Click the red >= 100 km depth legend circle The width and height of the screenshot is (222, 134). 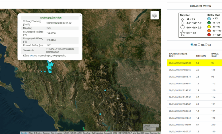click(x=209, y=35)
